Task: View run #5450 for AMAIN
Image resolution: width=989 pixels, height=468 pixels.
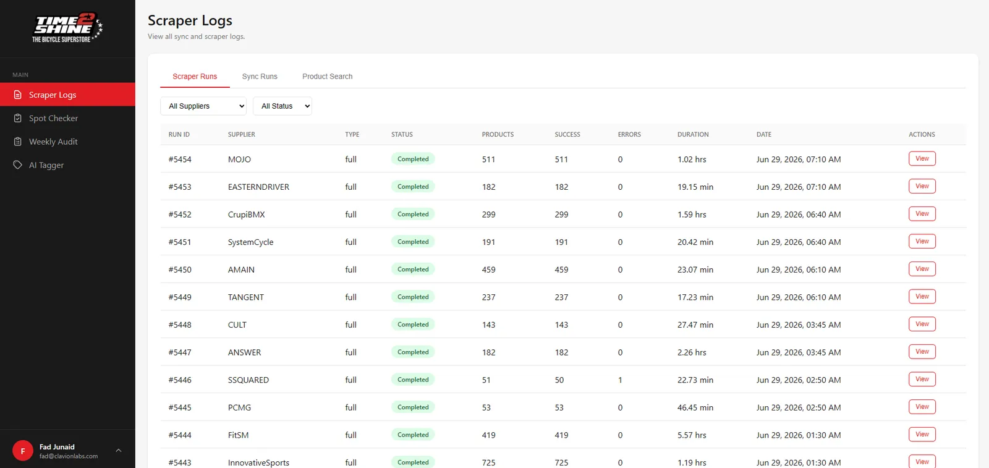Action: (922, 269)
